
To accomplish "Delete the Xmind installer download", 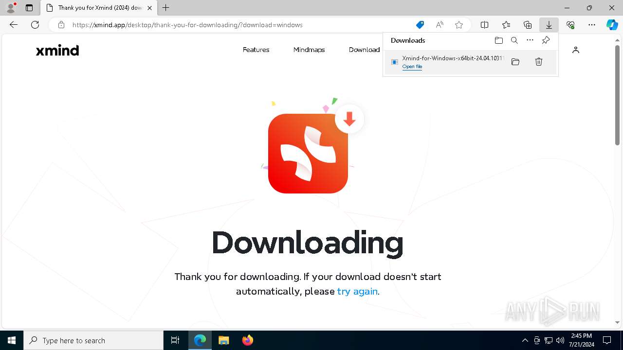I will pyautogui.click(x=539, y=62).
